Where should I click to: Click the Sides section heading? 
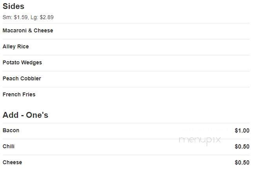pyautogui.click(x=13, y=6)
